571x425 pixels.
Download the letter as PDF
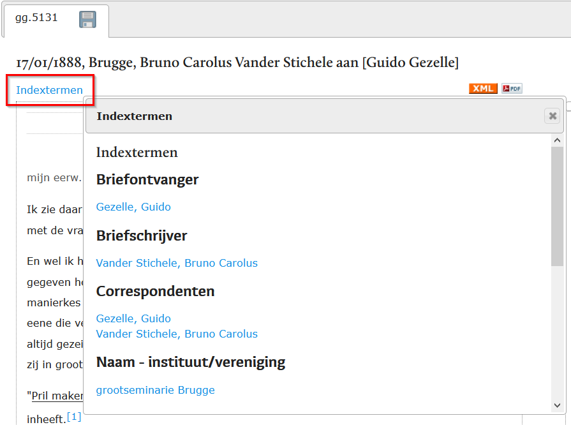(512, 89)
